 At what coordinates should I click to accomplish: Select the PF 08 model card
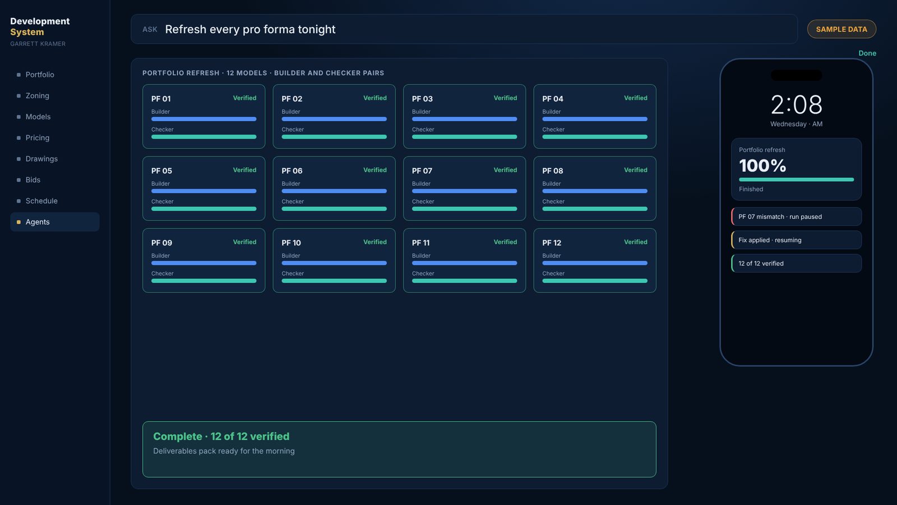(595, 189)
